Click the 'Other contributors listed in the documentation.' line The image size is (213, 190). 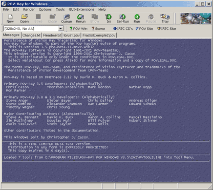pos(52,130)
